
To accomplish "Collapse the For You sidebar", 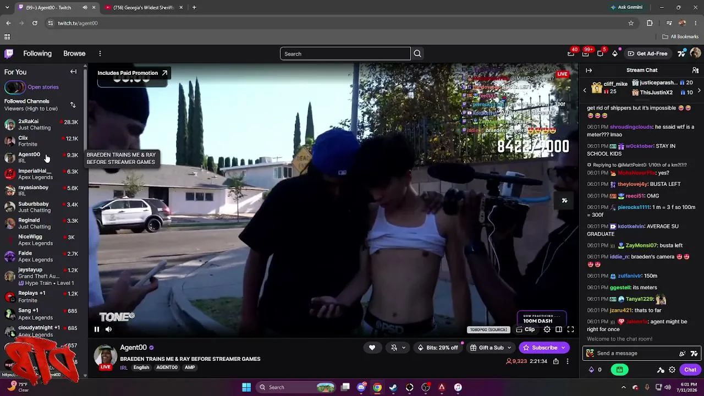I will point(73,72).
